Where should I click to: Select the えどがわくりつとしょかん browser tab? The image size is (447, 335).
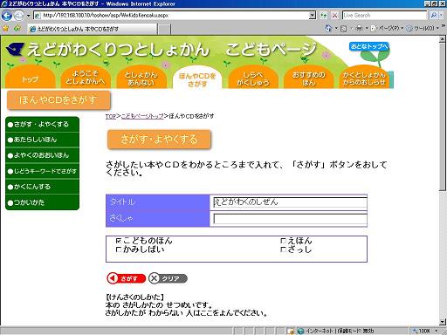[93, 29]
